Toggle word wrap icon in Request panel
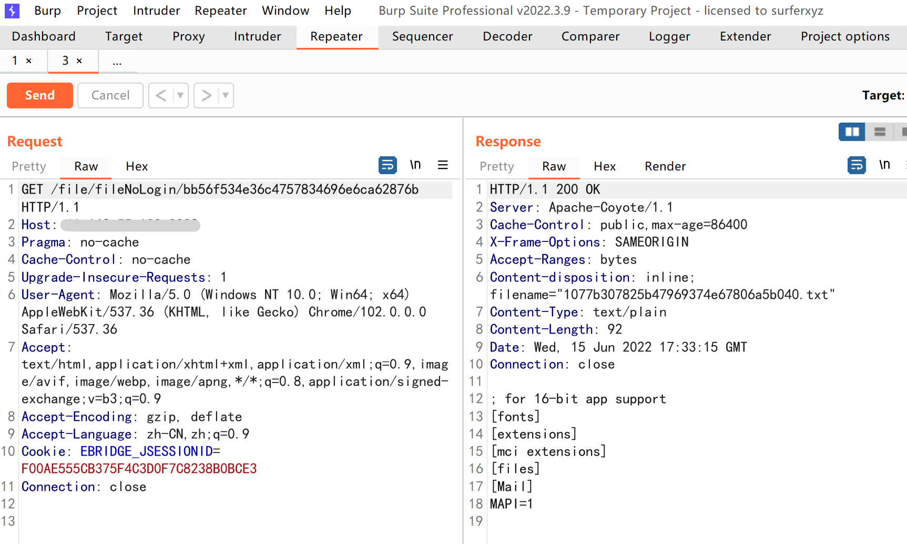Image resolution: width=907 pixels, height=544 pixels. (x=388, y=165)
